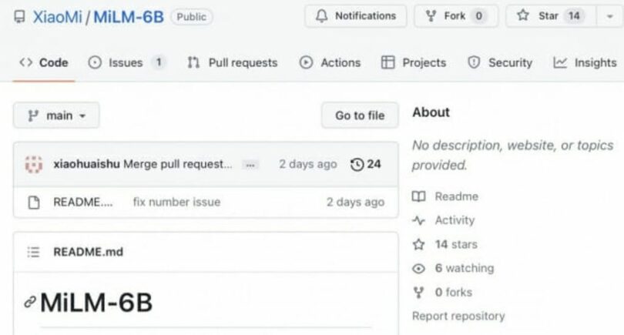The height and width of the screenshot is (335, 624).
Task: Fork the MiLM-6B repository
Action: [x=455, y=15]
